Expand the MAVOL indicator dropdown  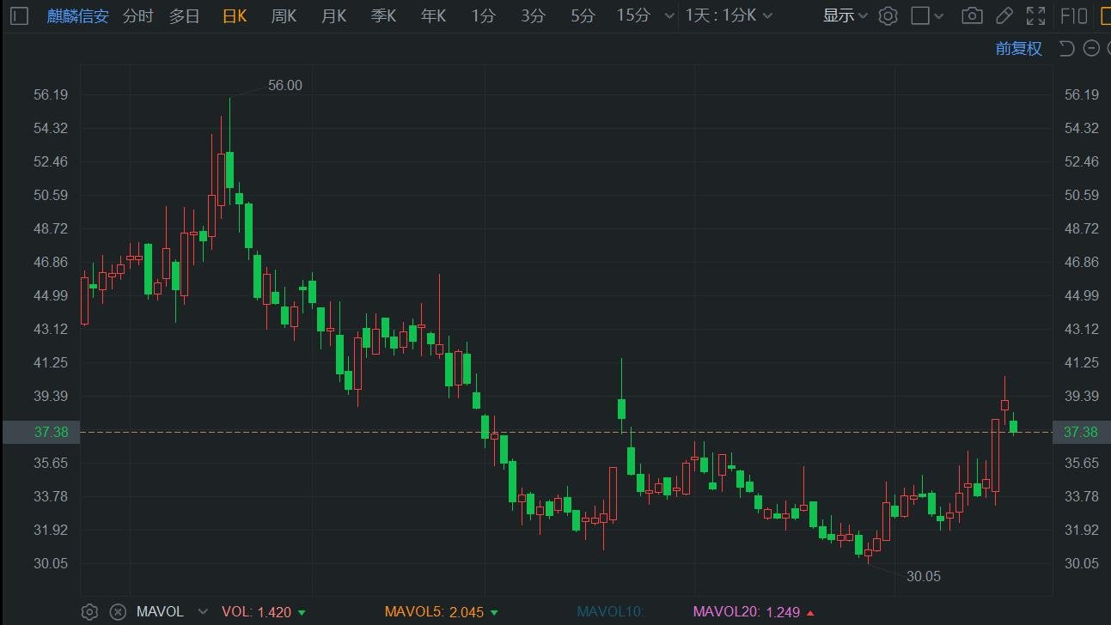click(x=203, y=612)
